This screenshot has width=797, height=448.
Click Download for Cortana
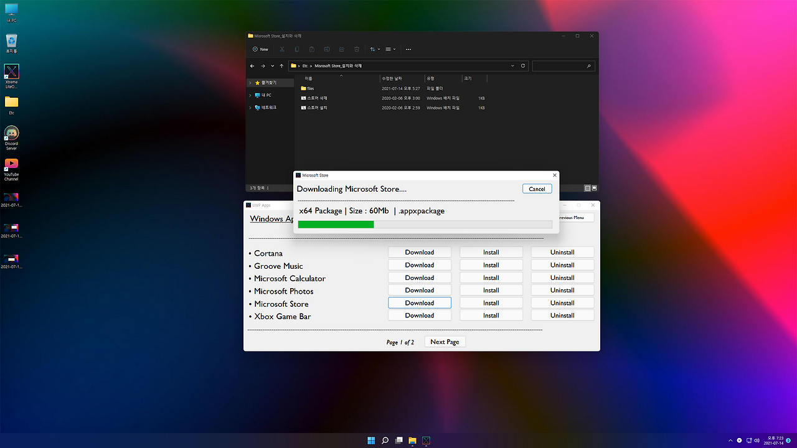click(420, 252)
